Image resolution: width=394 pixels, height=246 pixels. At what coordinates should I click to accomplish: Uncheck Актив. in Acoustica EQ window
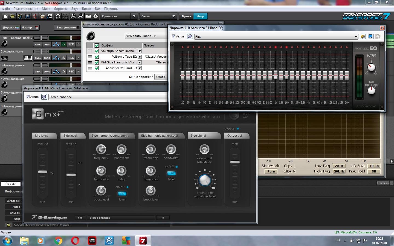point(173,36)
